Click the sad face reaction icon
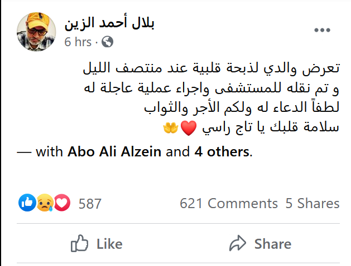 [x=45, y=203]
